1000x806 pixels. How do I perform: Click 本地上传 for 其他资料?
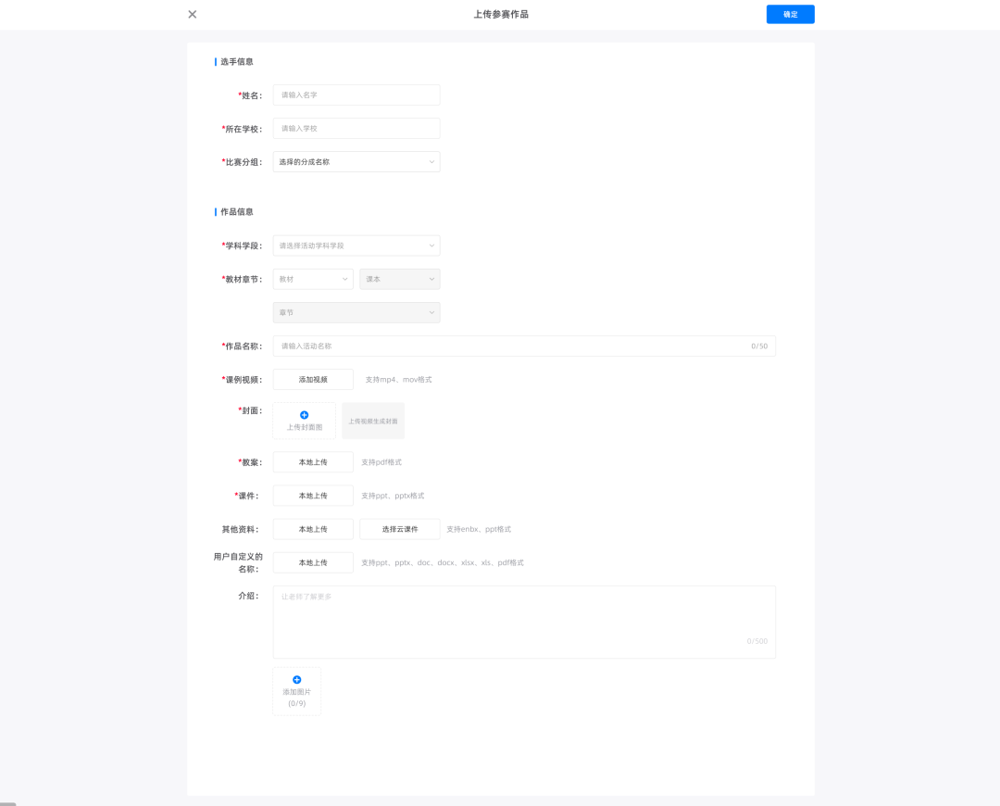313,529
